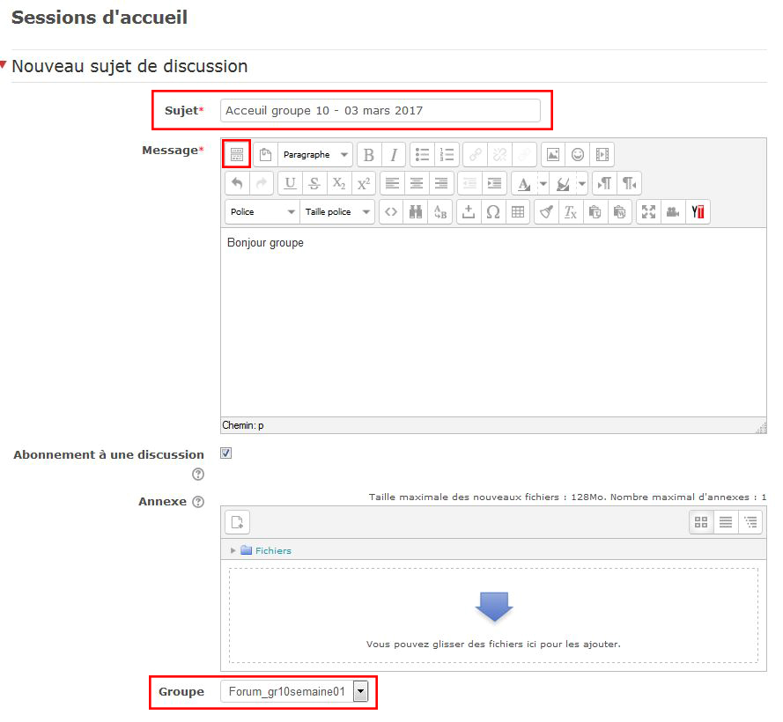Insert an image into the message

(552, 155)
